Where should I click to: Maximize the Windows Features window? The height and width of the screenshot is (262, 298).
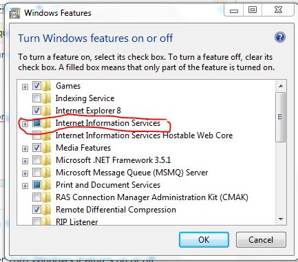253,10
